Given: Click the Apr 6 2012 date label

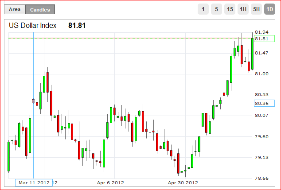Looking at the screenshot, I should 110,182.
